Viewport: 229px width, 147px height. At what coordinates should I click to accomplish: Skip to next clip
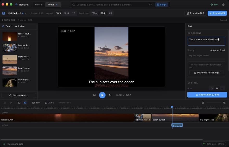point(110,95)
